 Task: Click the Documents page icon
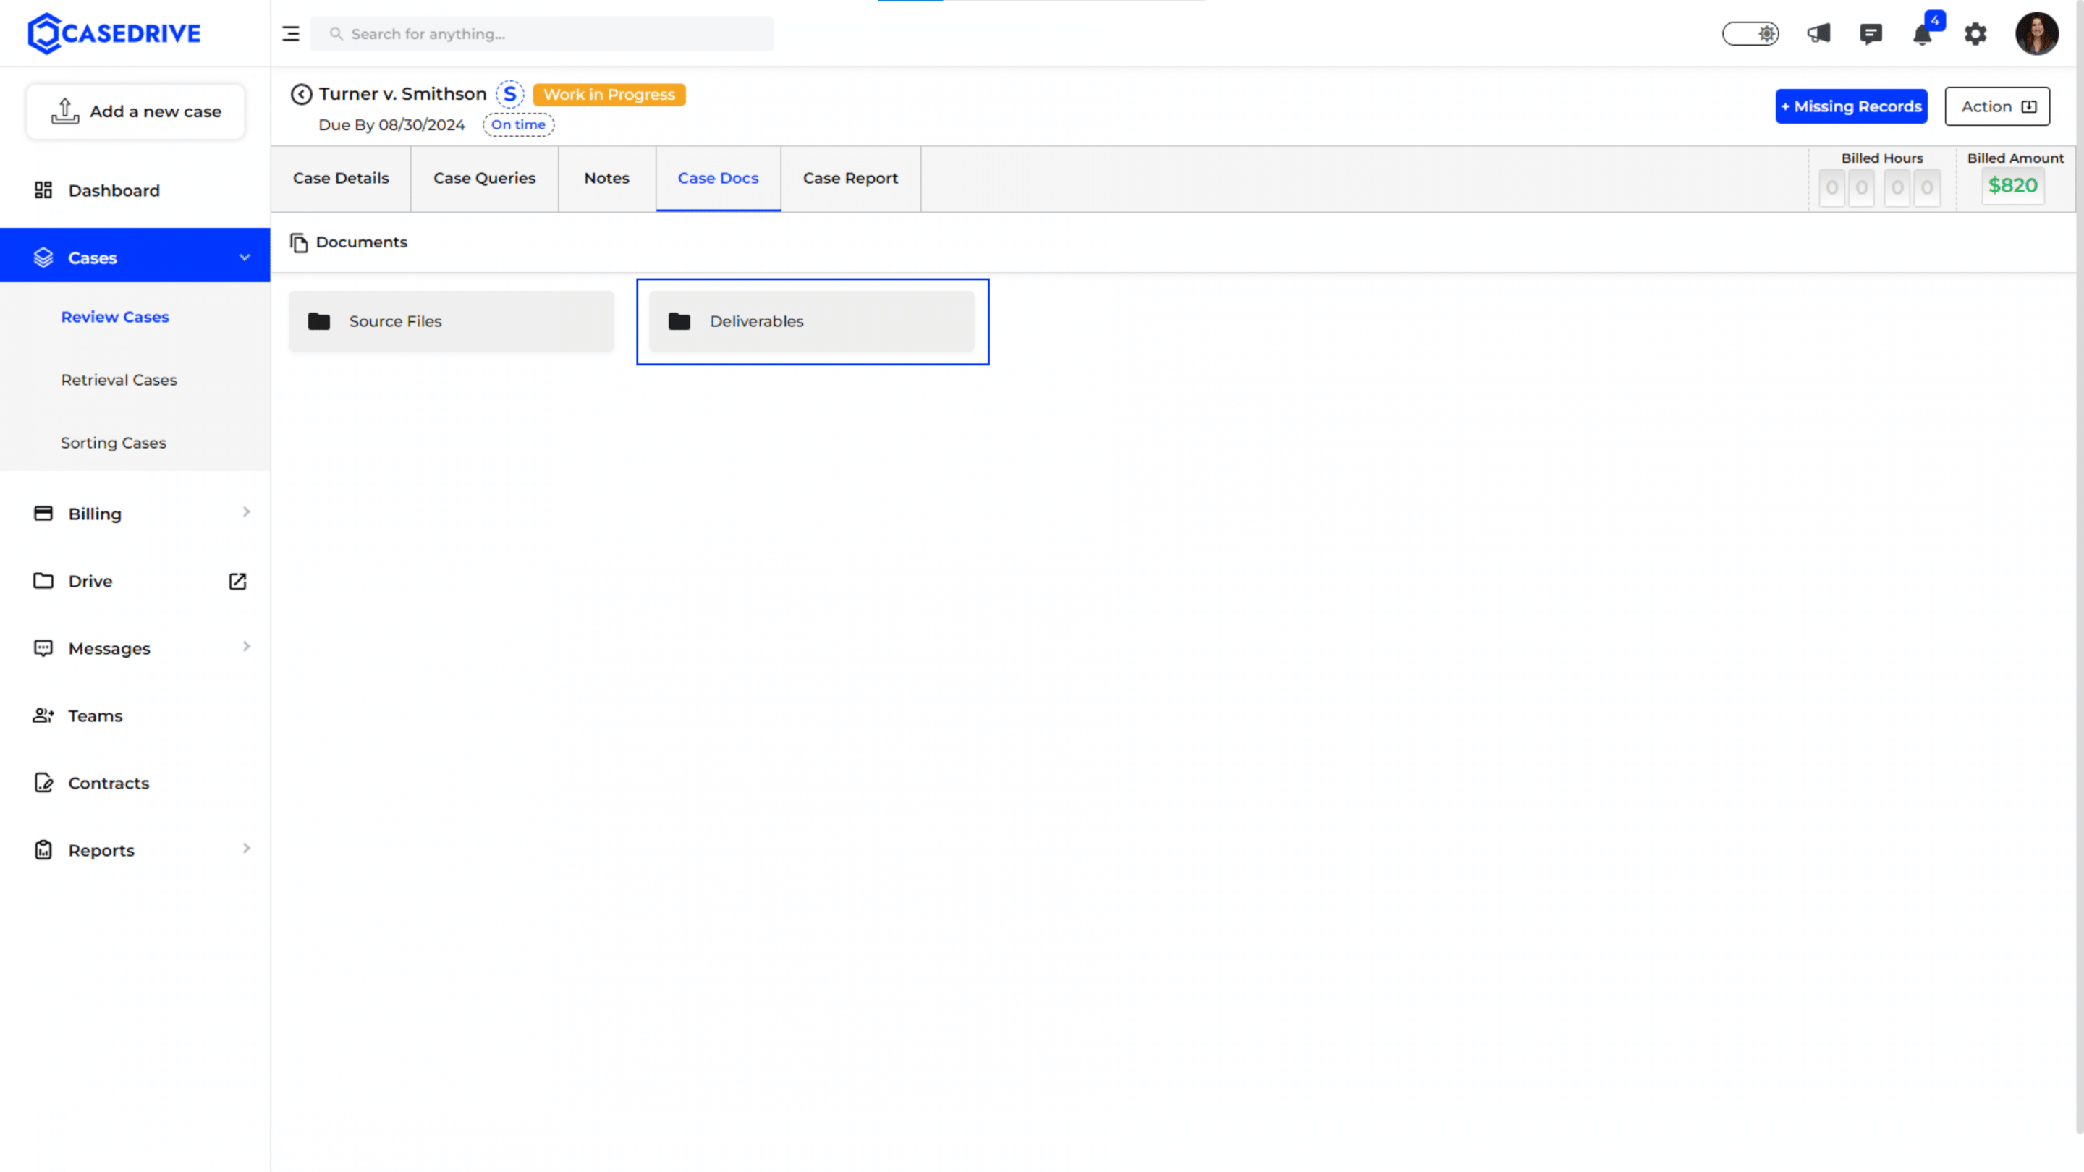click(299, 242)
